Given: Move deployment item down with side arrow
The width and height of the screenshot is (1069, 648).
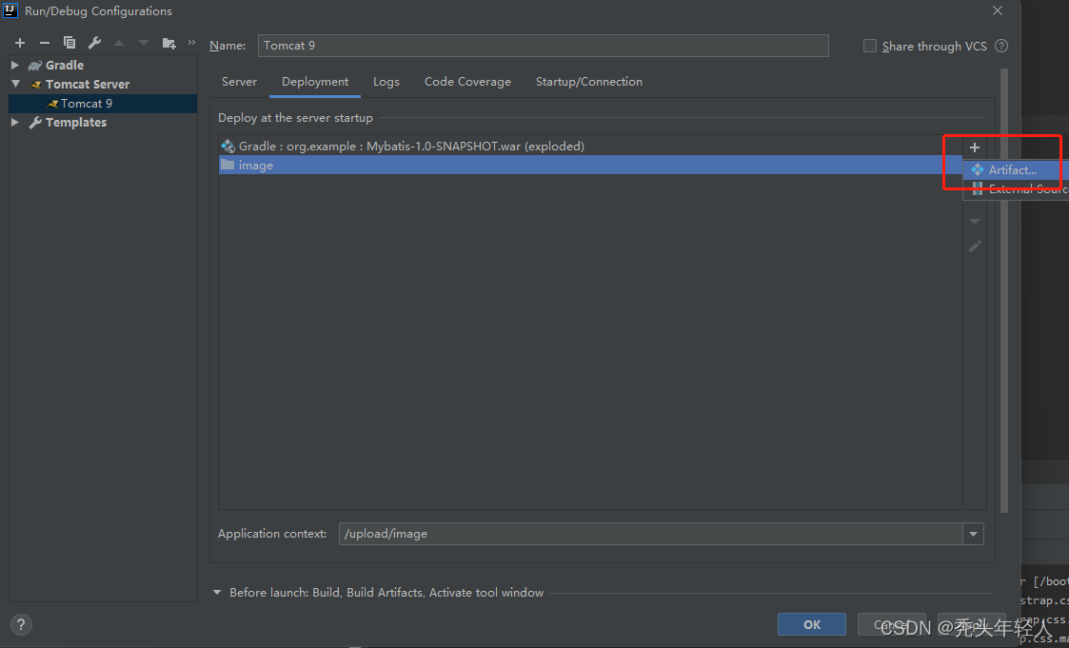Looking at the screenshot, I should point(975,222).
